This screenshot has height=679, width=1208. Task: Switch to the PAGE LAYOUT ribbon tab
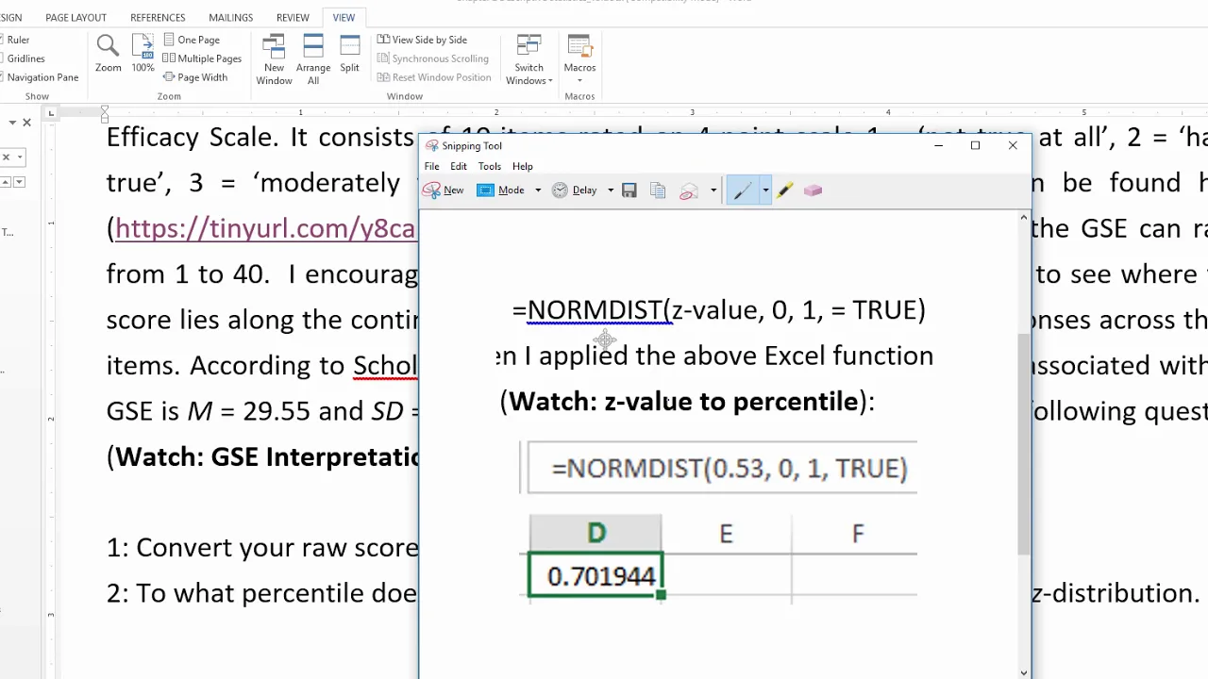pyautogui.click(x=75, y=17)
